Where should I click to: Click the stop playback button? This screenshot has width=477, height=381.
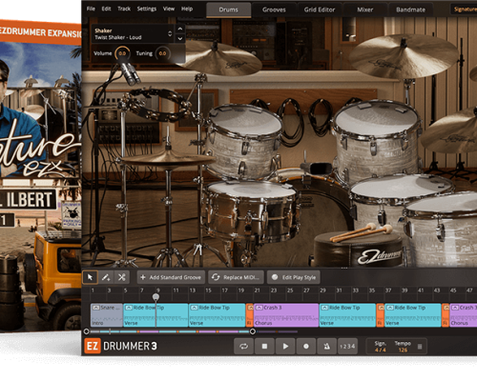point(264,346)
